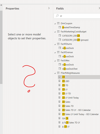This screenshot has width=100, height=134.
Task: Click the isCrossDock icon under FactR3turns
Action: pos(60,48)
